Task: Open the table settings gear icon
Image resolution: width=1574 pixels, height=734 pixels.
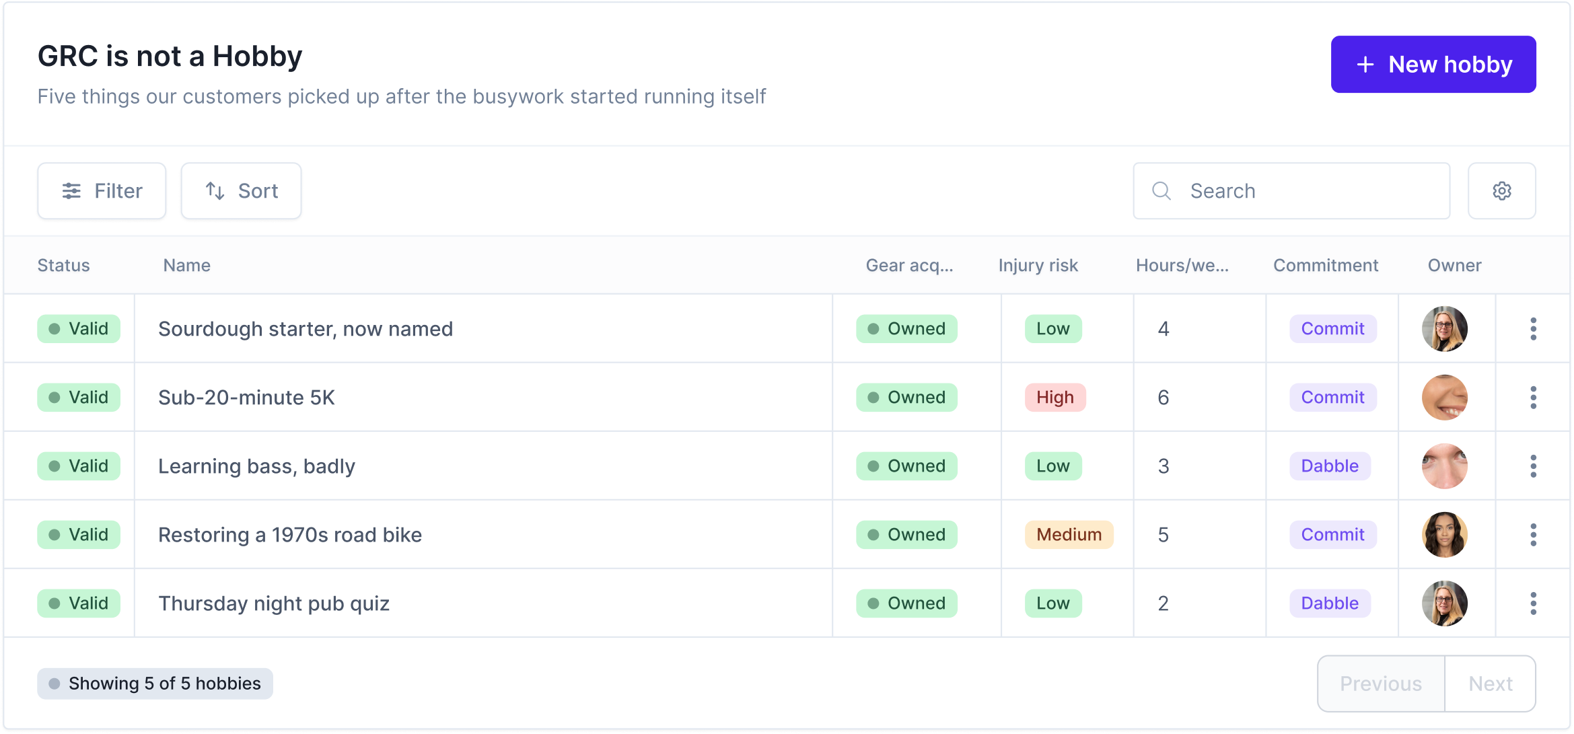Action: (1501, 191)
